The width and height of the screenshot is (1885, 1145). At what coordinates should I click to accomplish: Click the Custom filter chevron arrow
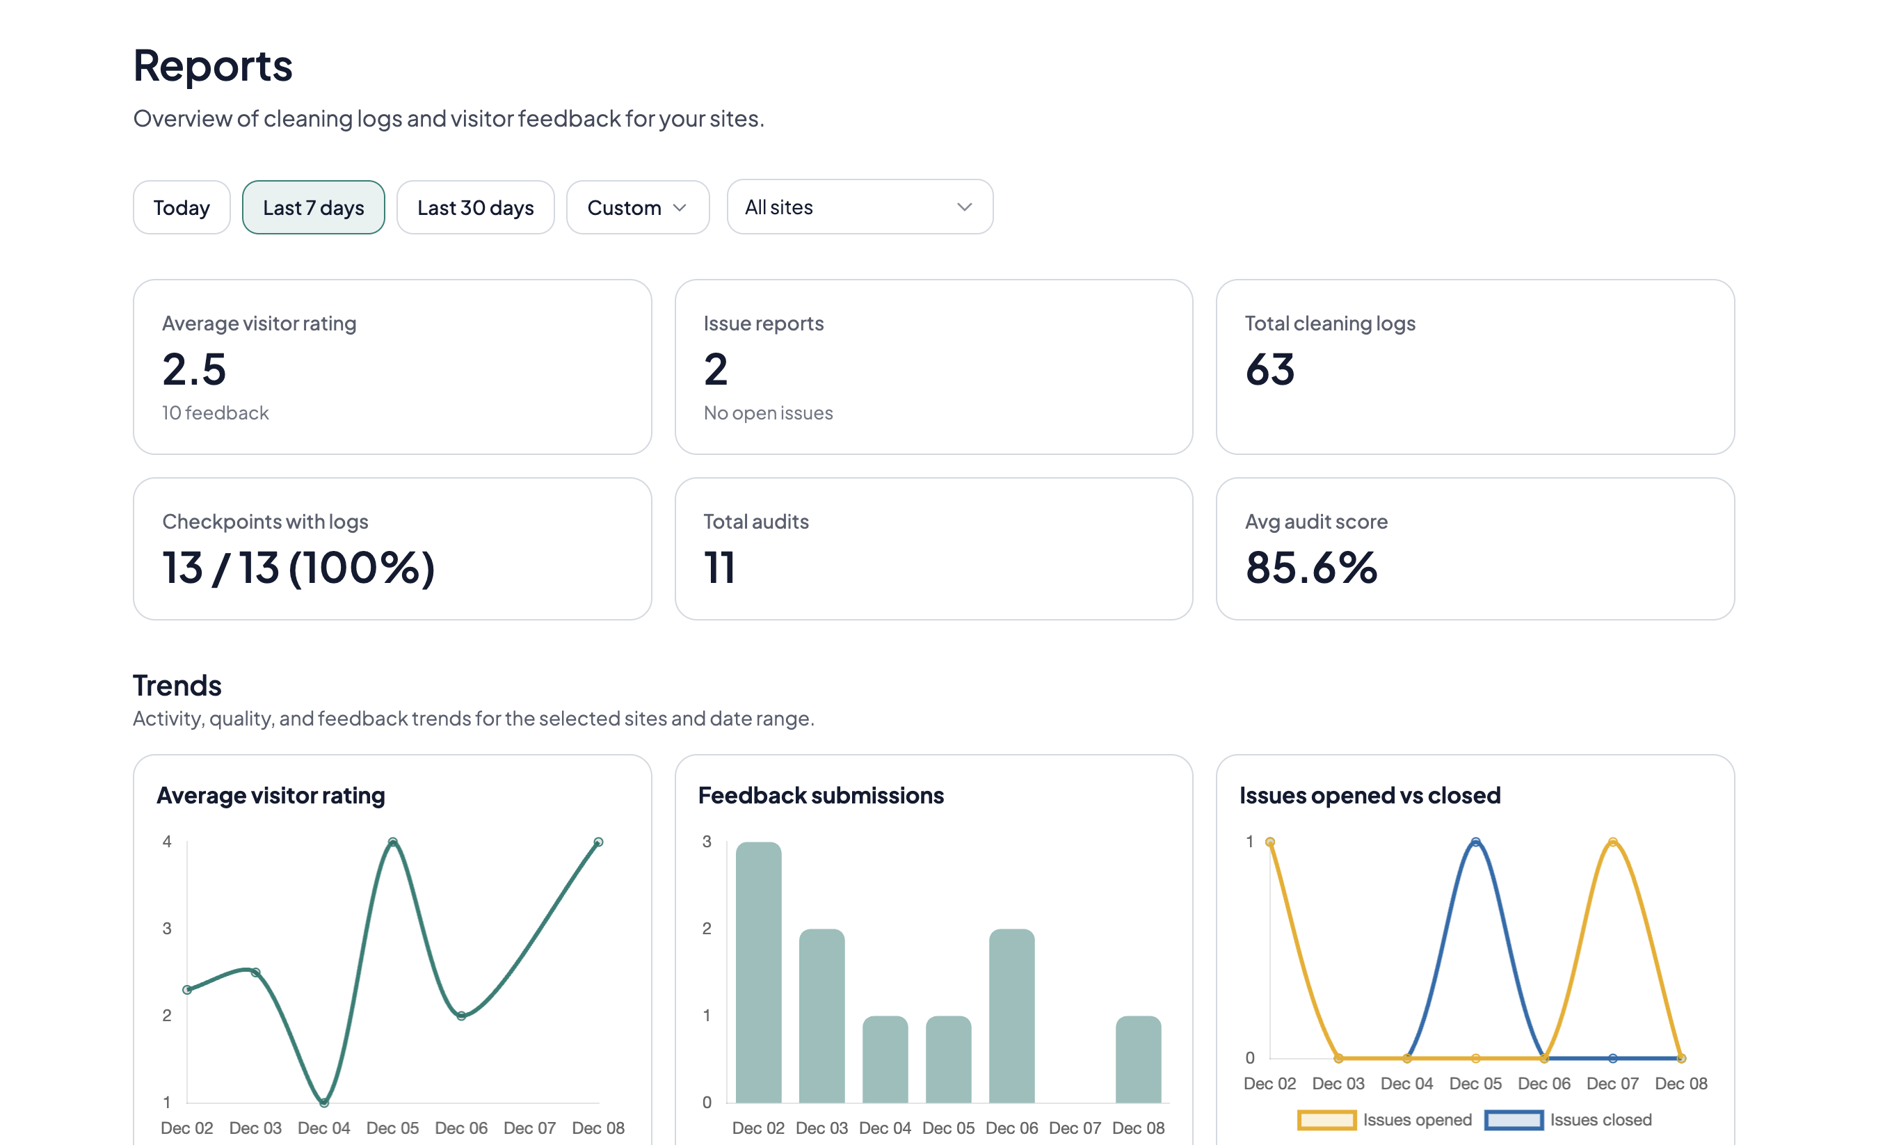coord(681,207)
